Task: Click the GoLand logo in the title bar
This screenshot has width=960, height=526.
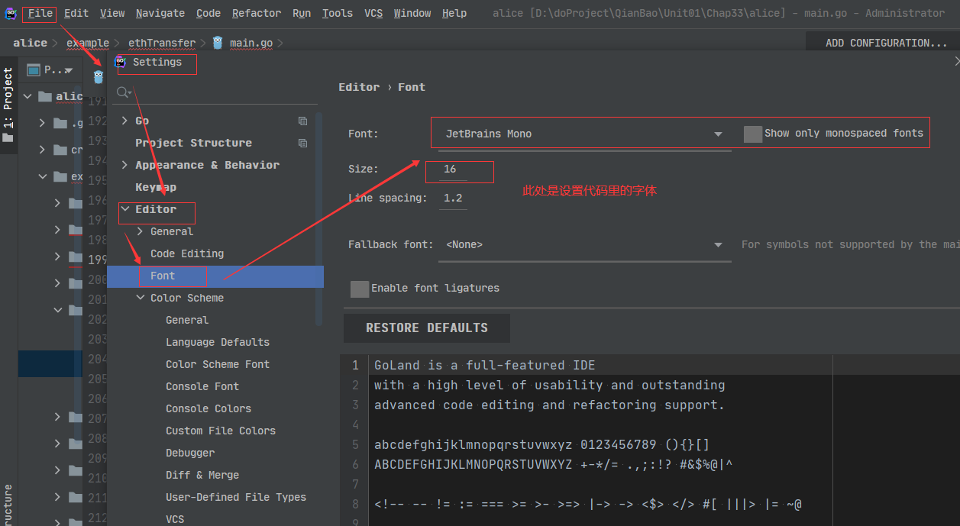Action: [x=10, y=13]
